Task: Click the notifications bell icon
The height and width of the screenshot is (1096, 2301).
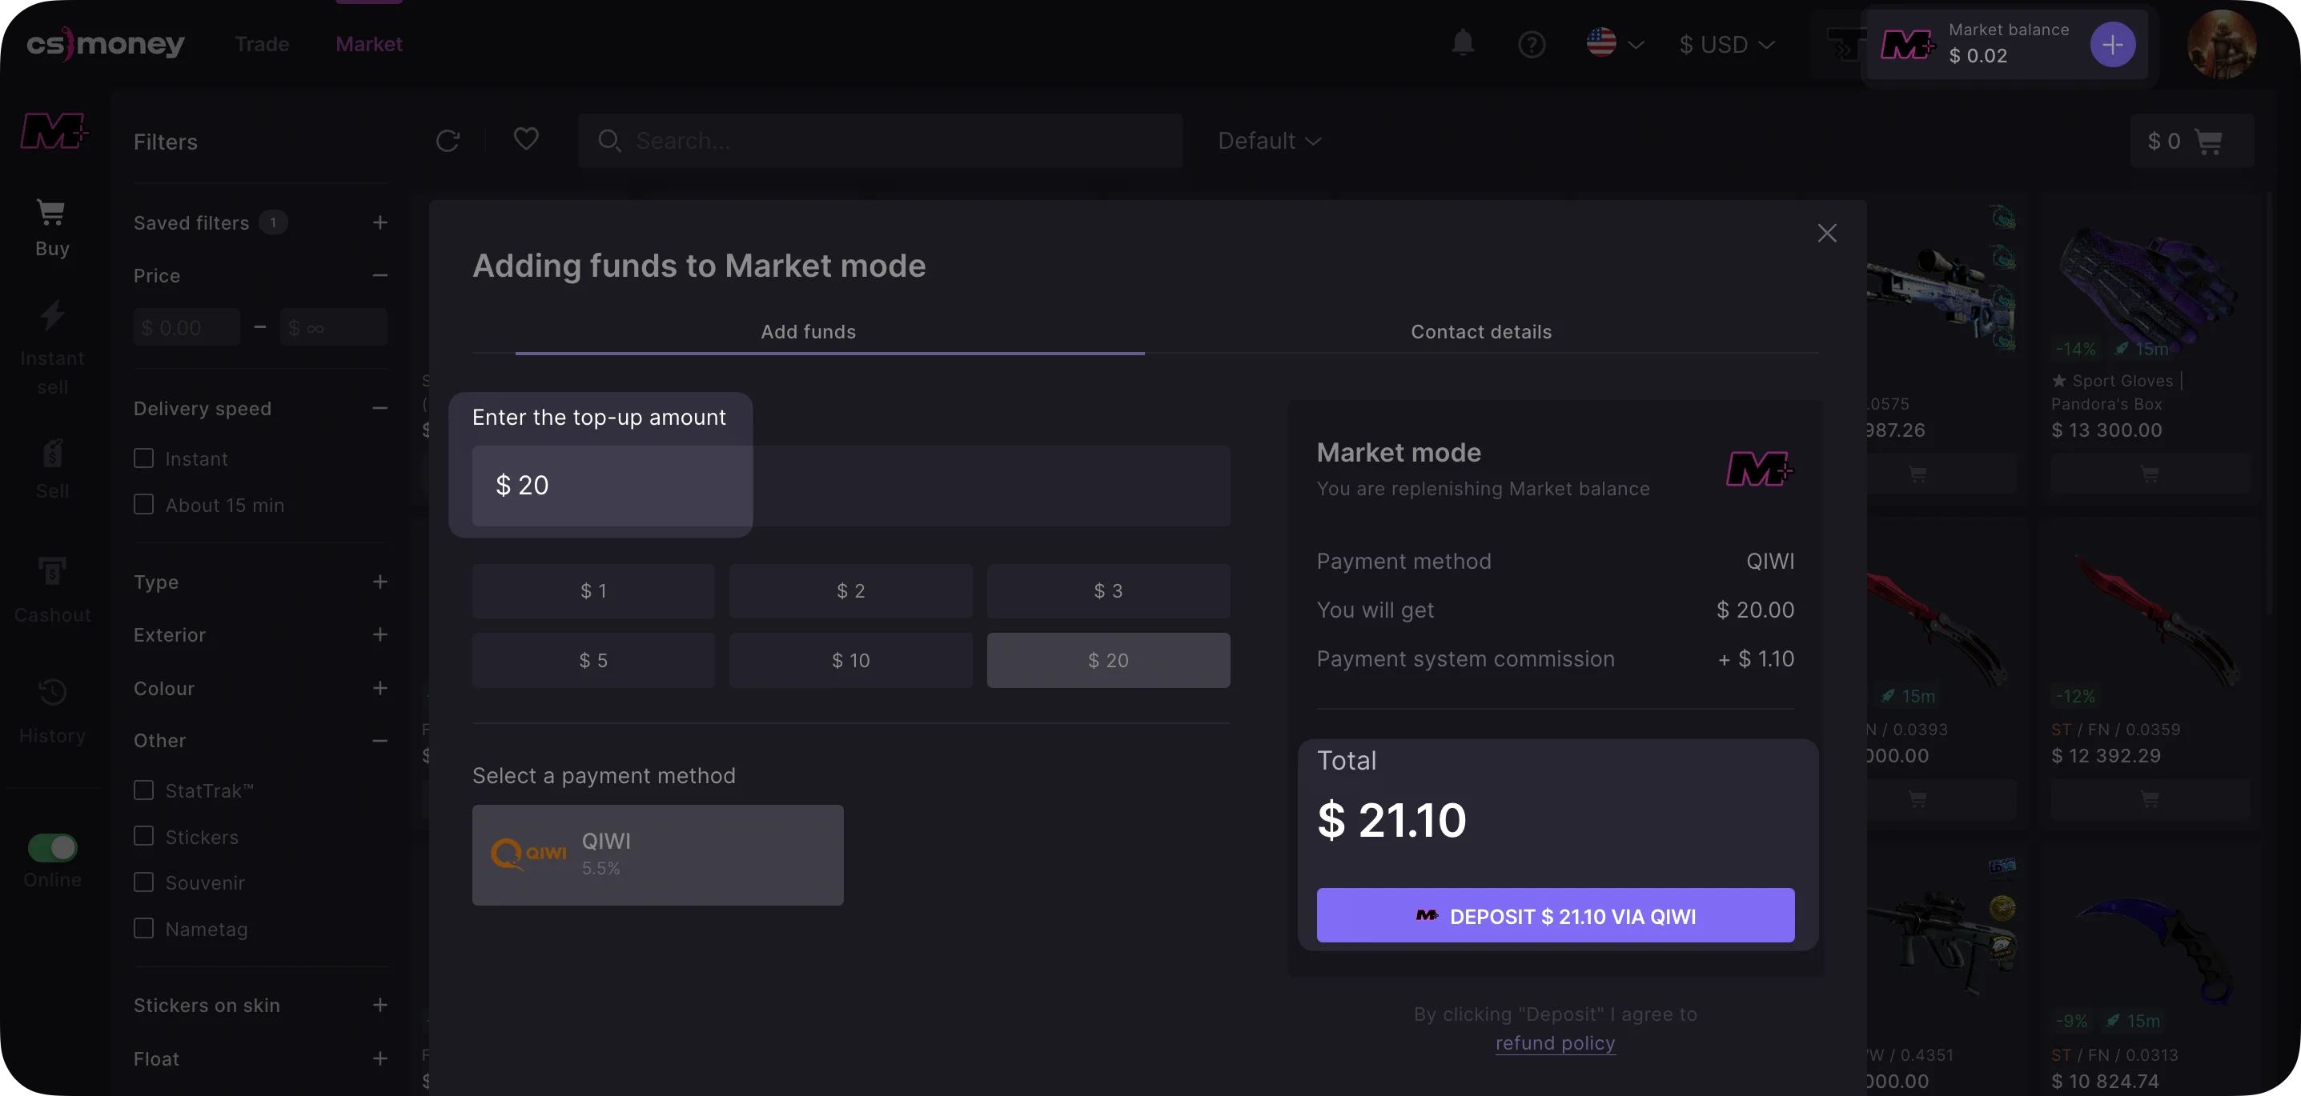Action: click(1462, 43)
